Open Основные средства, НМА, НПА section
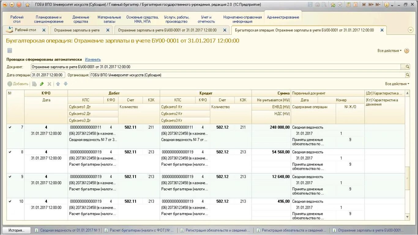The image size is (418, 235). coord(143,19)
